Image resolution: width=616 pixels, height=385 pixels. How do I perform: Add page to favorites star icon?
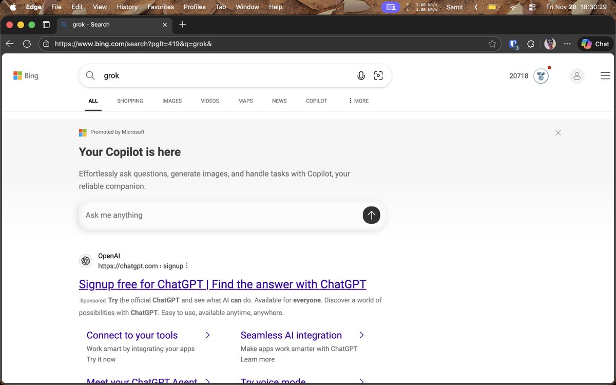coord(492,44)
